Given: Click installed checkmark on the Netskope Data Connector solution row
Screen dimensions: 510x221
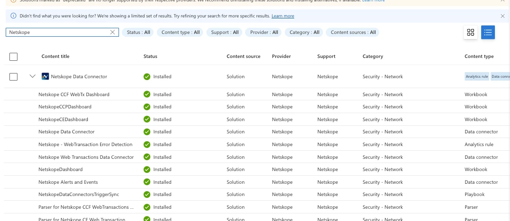Looking at the screenshot, I should pos(147,77).
